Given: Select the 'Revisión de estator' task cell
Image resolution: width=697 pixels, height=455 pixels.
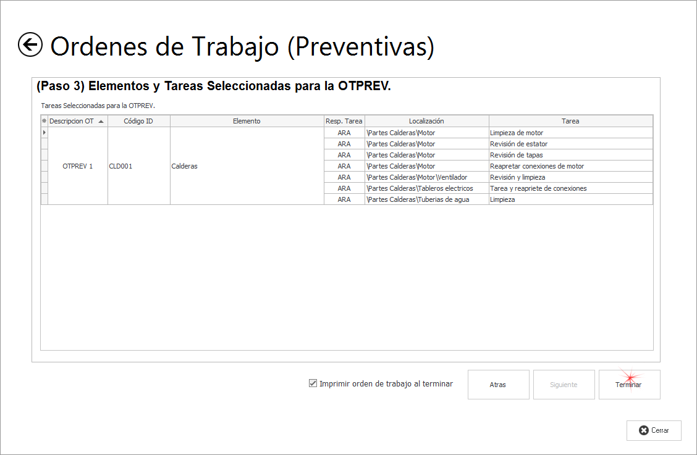Looking at the screenshot, I should point(518,144).
